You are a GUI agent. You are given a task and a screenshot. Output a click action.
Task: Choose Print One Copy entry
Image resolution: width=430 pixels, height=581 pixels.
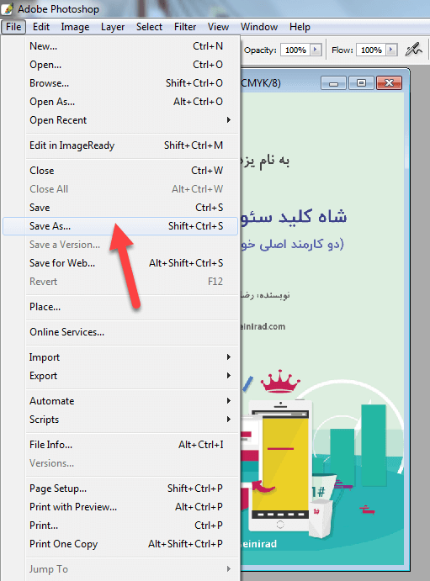[x=120, y=544]
